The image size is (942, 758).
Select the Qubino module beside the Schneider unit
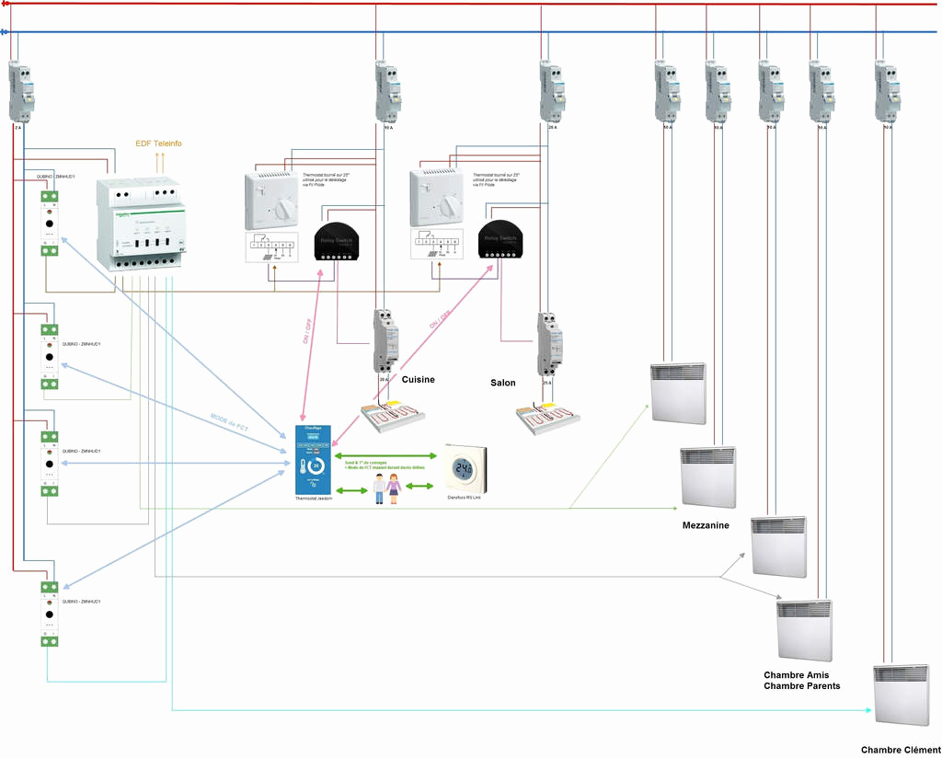coord(50,223)
